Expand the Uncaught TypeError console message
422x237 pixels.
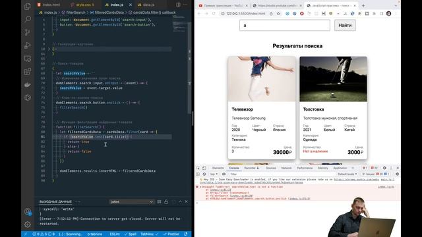pos(200,187)
